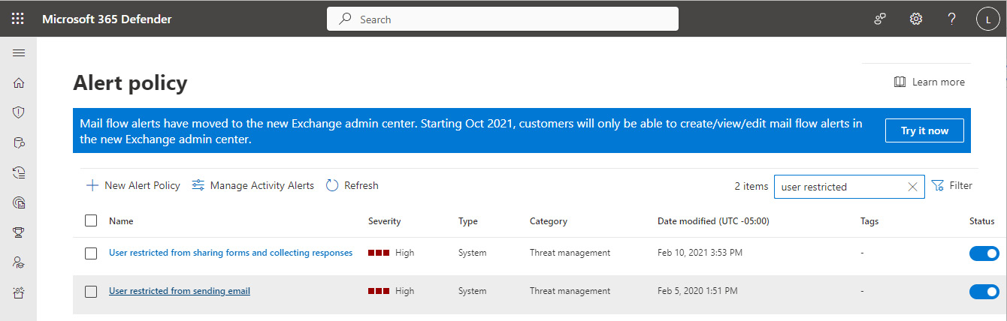
Task: Open the help question mark icon
Action: coord(951,19)
